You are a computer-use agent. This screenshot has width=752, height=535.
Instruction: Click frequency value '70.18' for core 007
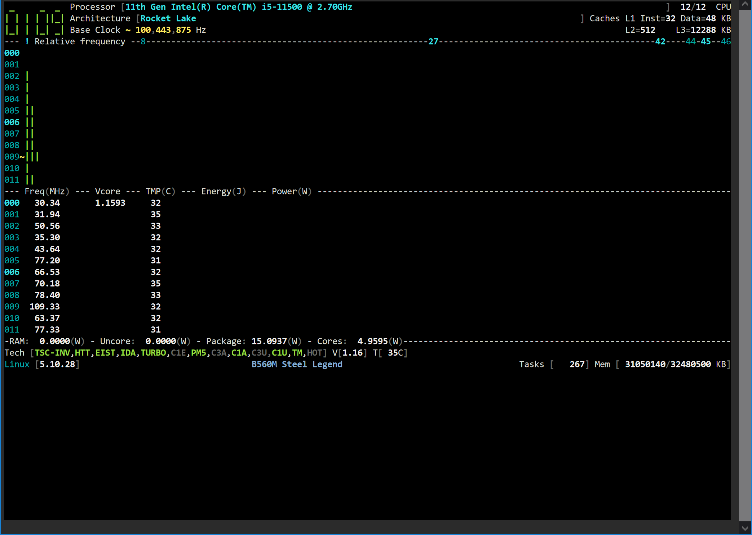47,284
